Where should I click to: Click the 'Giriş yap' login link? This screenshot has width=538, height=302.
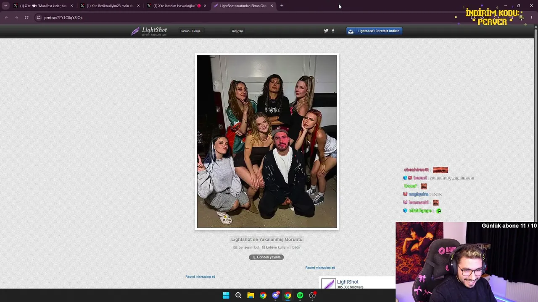[x=237, y=31]
